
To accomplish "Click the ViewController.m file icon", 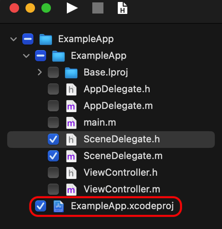I will coord(71,190).
